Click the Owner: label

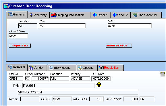pos(13,99)
